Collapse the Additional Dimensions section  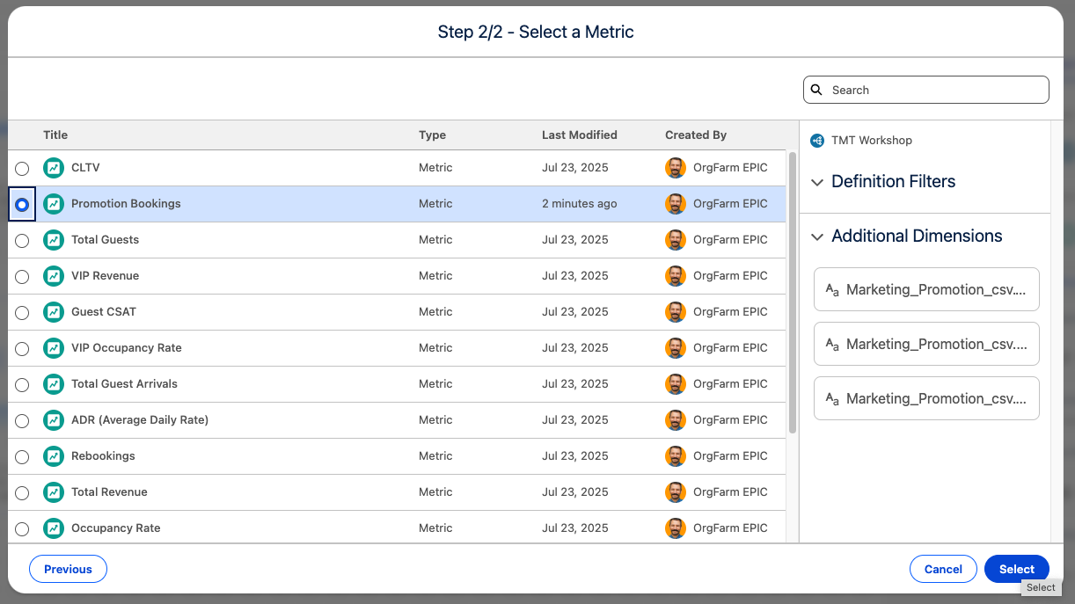[x=817, y=237]
